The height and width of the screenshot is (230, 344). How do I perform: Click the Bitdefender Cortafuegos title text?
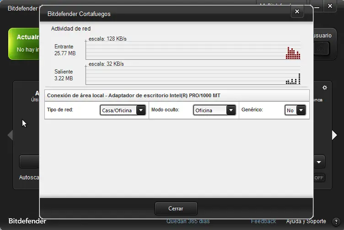[x=79, y=14]
